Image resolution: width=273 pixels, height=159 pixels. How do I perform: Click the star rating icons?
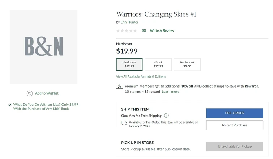pyautogui.click(x=127, y=31)
